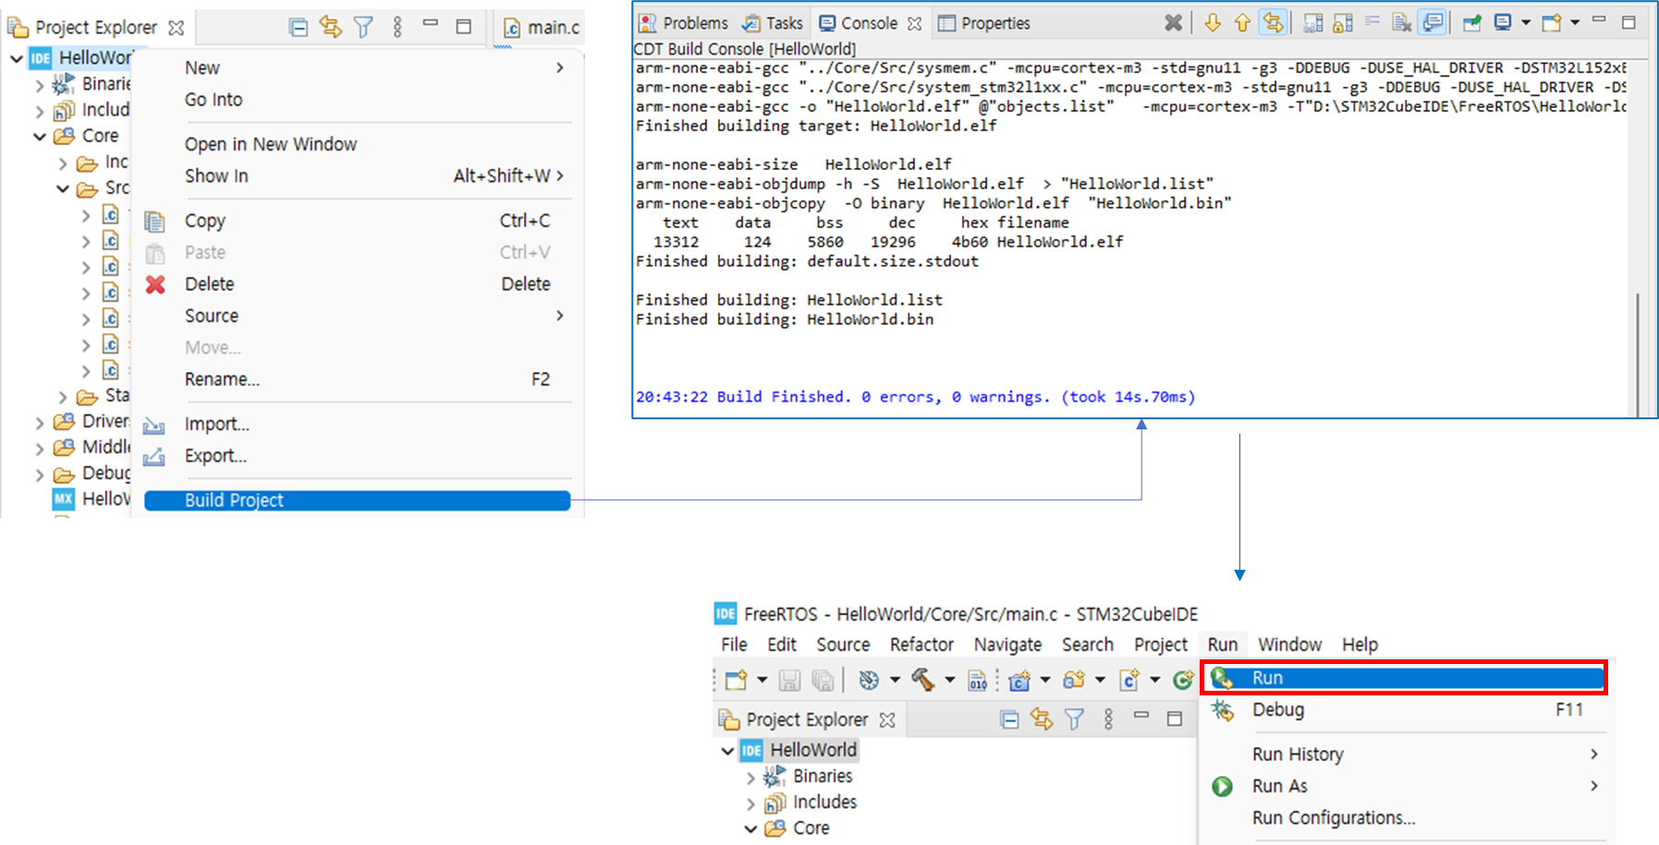
Task: Expand the Drivers folder node
Action: coord(40,423)
